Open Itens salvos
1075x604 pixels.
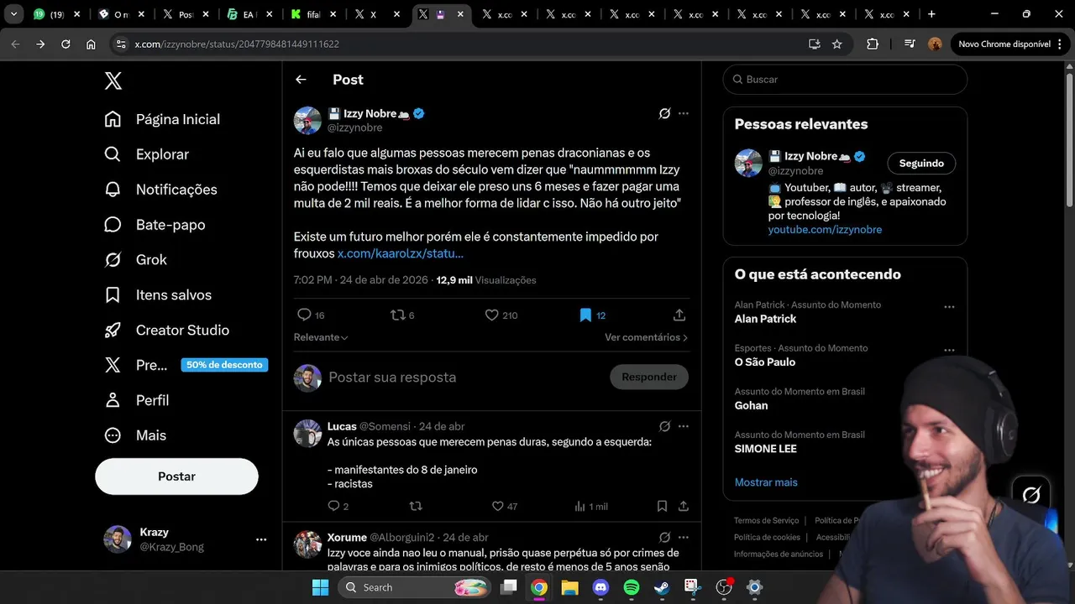coord(158,295)
